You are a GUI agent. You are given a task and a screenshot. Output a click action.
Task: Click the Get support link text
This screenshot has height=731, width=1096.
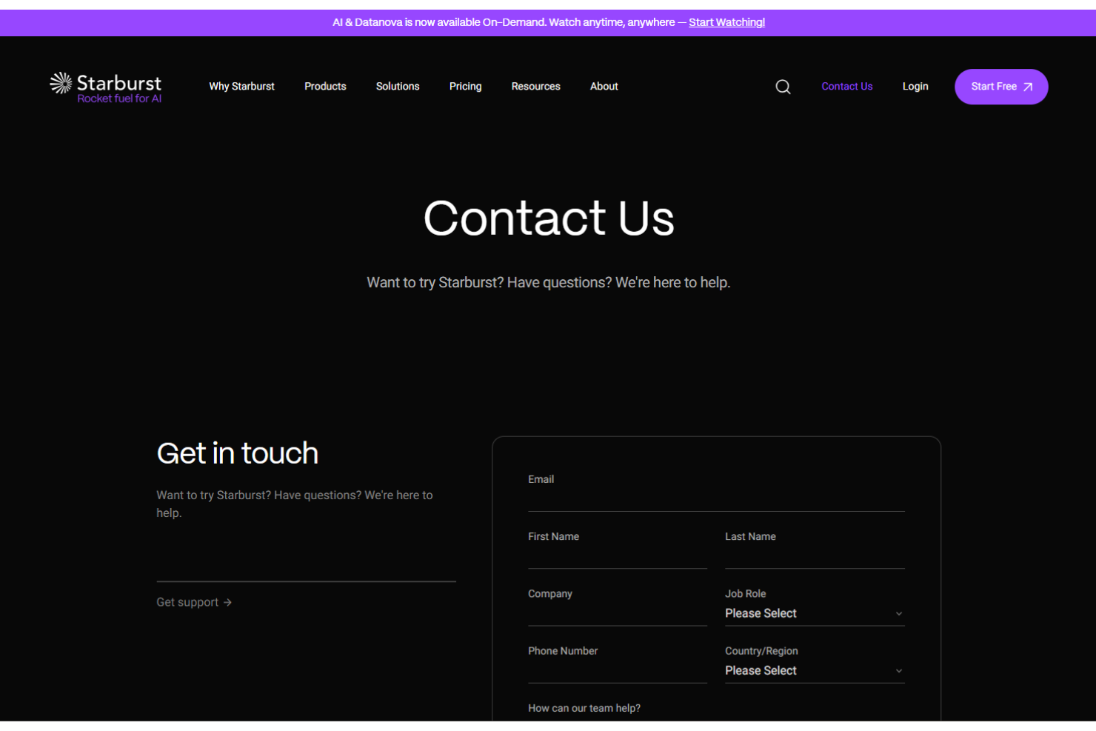tap(187, 602)
